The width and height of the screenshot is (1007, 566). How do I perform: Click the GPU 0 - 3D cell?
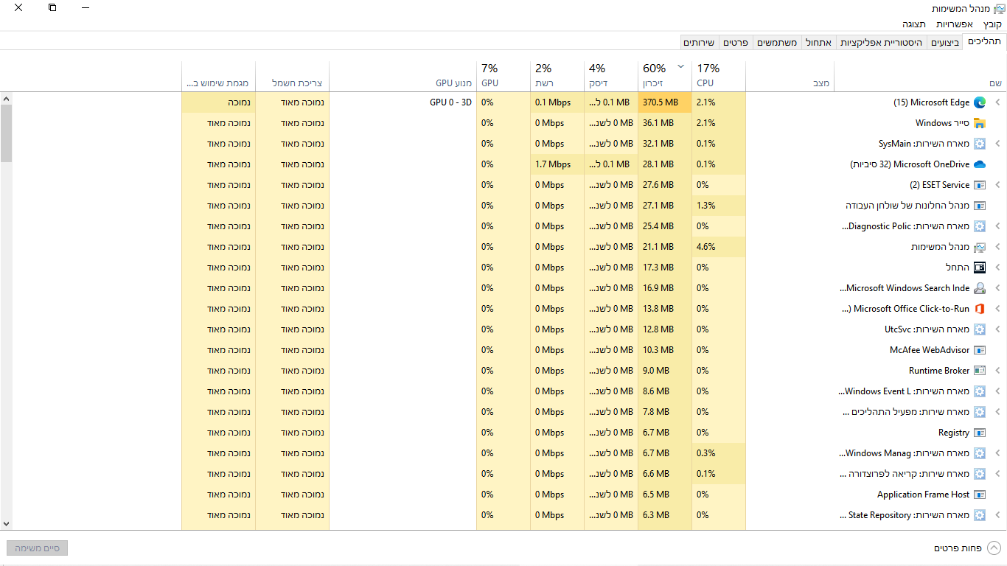click(x=403, y=102)
